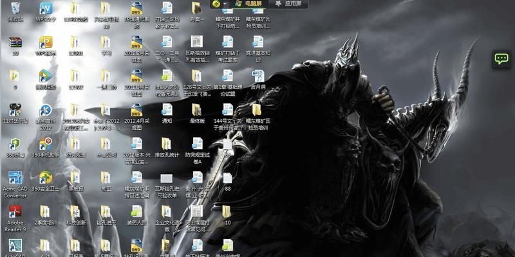Select the 学习 folder

(x=106, y=46)
